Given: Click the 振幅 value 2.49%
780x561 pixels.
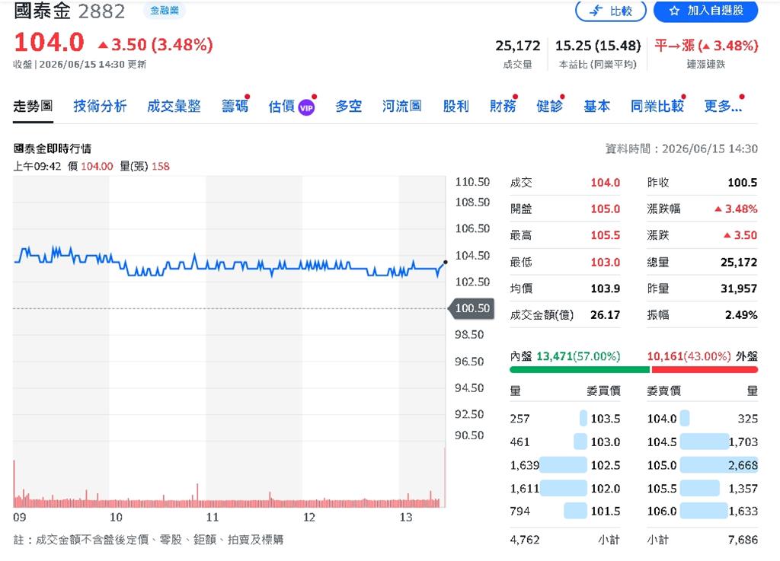Looking at the screenshot, I should tap(741, 314).
